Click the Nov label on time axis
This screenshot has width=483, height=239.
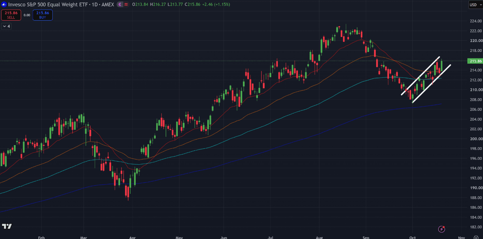461,237
